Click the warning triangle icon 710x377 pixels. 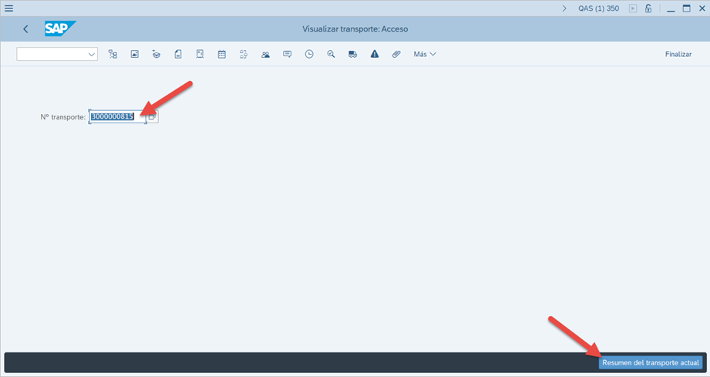pyautogui.click(x=375, y=55)
